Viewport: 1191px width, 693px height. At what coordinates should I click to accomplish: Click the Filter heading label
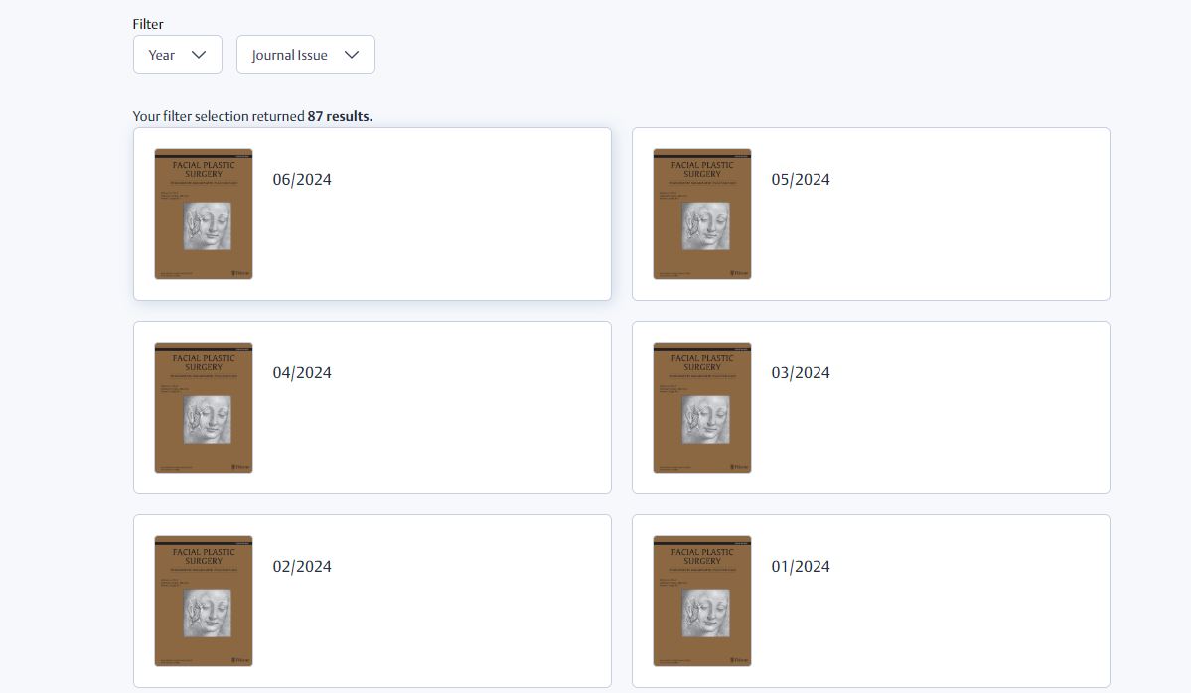[x=148, y=24]
